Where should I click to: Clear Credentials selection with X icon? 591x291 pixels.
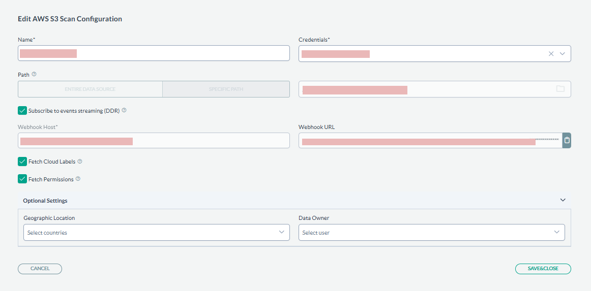pos(551,53)
